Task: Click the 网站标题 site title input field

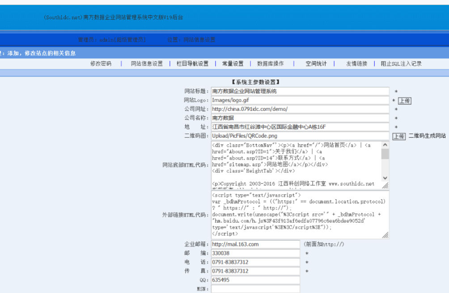Action: click(x=300, y=91)
